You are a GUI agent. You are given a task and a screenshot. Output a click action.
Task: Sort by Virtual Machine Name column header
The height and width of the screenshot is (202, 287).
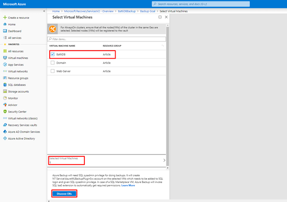click(x=62, y=46)
